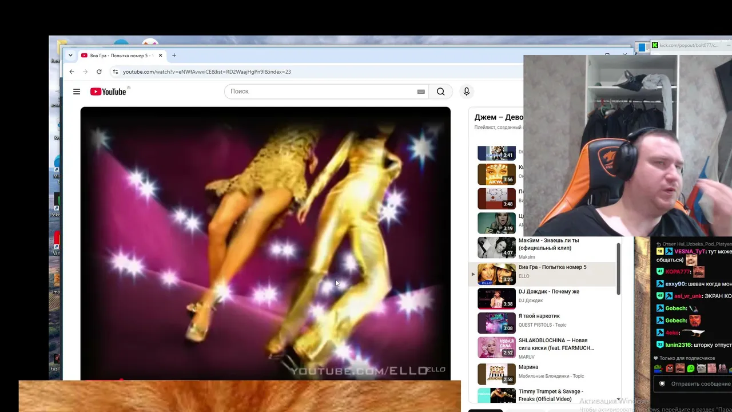Click the kick.com popout address in chat window
This screenshot has height=412, width=732.
click(689, 45)
